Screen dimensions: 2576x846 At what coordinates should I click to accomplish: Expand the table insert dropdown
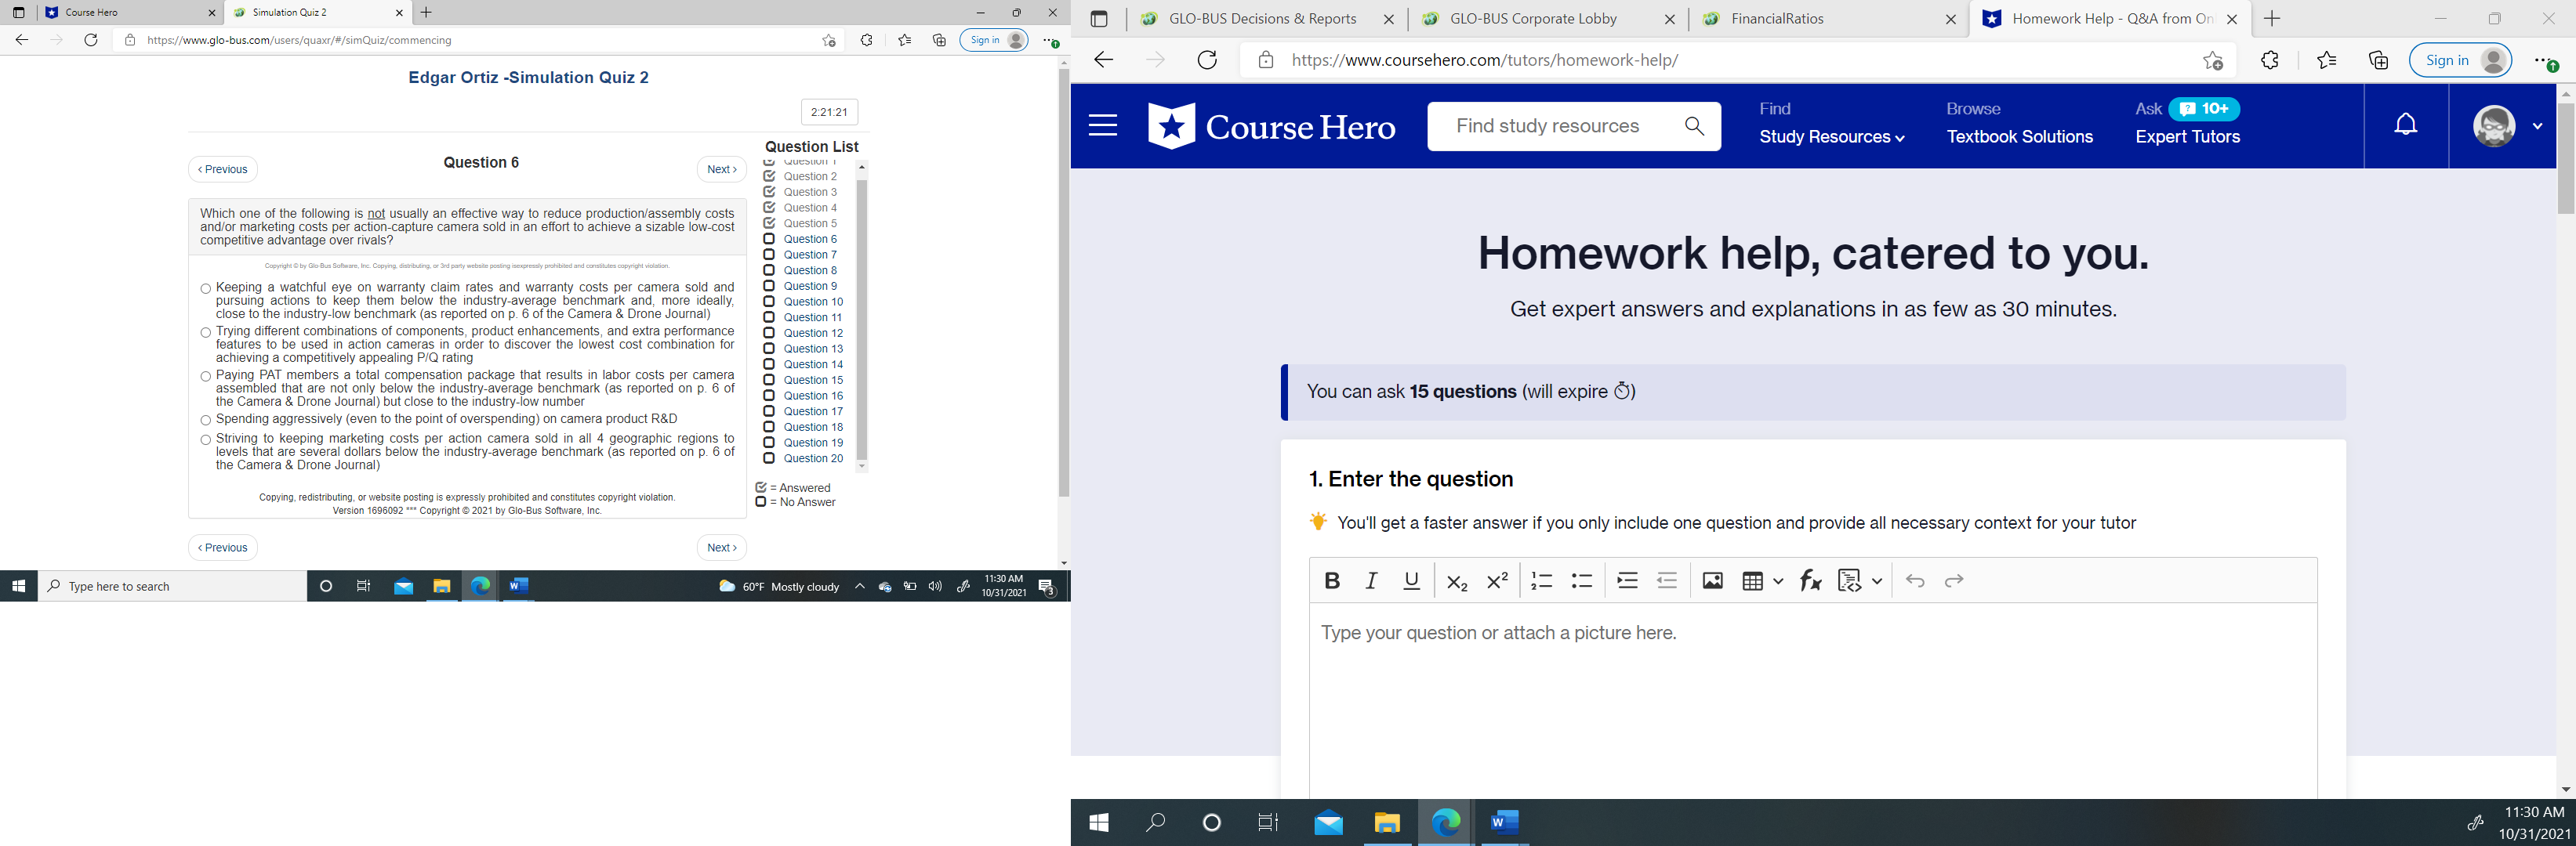[1778, 580]
